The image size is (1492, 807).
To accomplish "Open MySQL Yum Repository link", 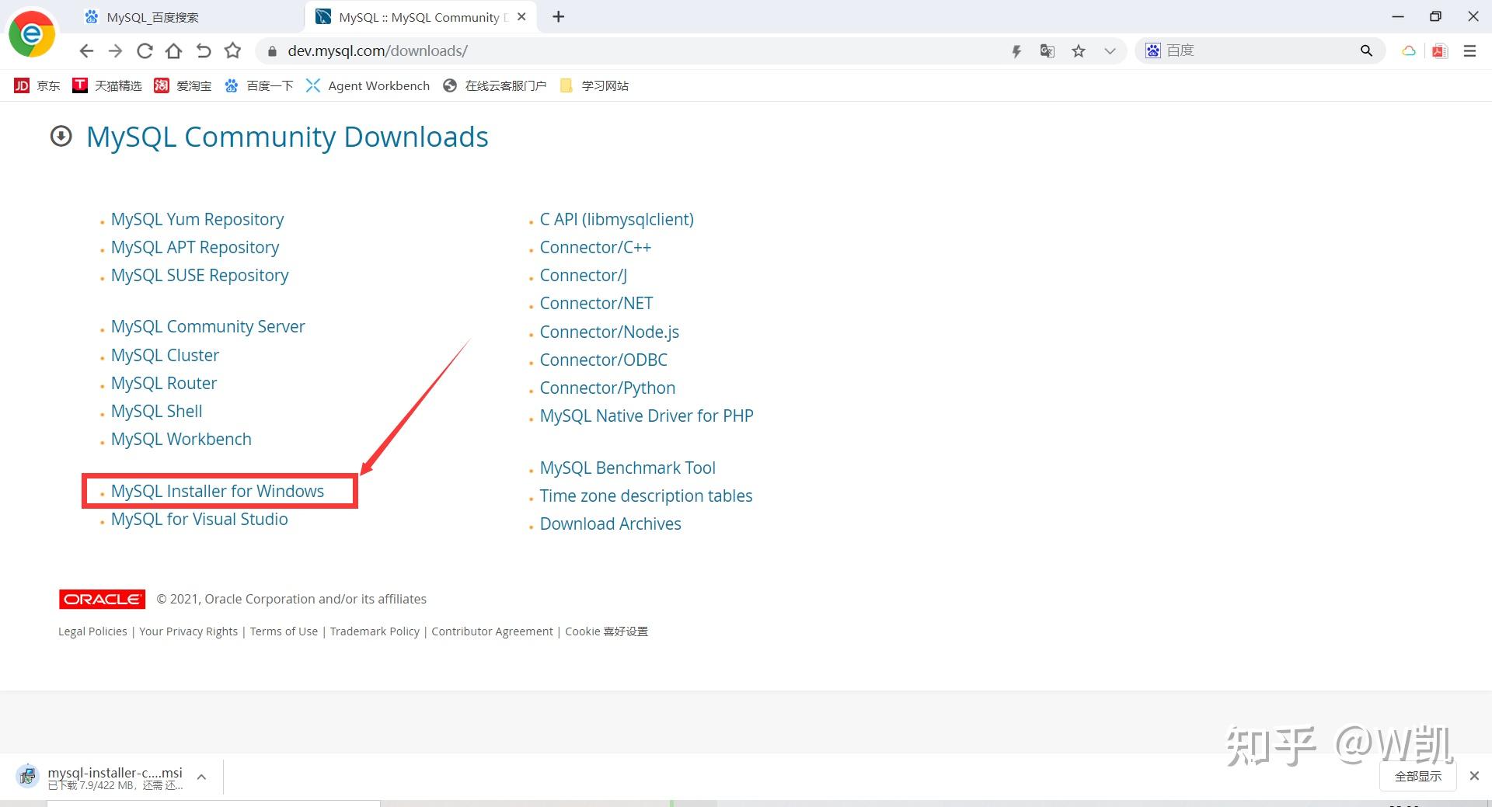I will [197, 219].
